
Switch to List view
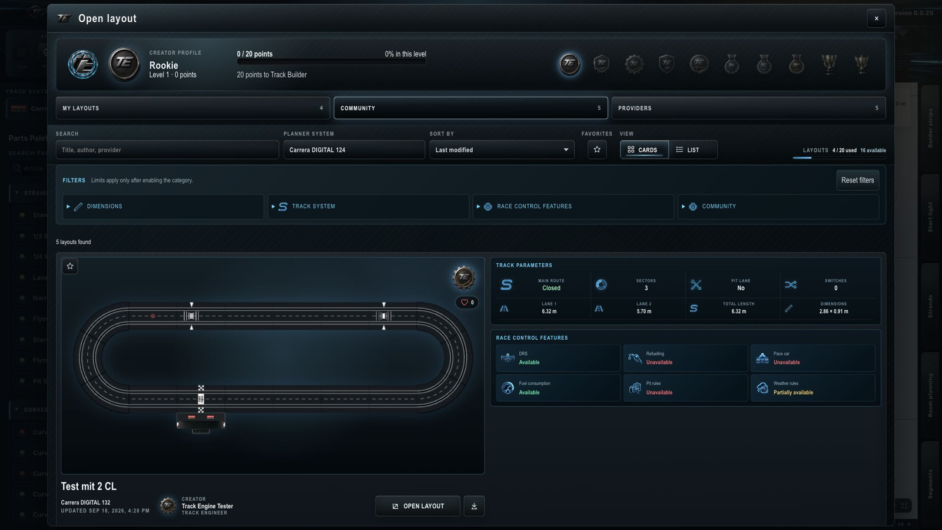point(693,150)
